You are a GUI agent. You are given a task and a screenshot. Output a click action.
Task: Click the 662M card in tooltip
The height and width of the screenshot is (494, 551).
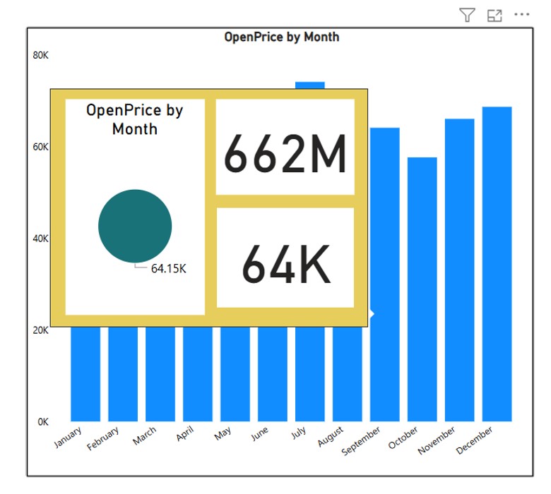coord(285,147)
